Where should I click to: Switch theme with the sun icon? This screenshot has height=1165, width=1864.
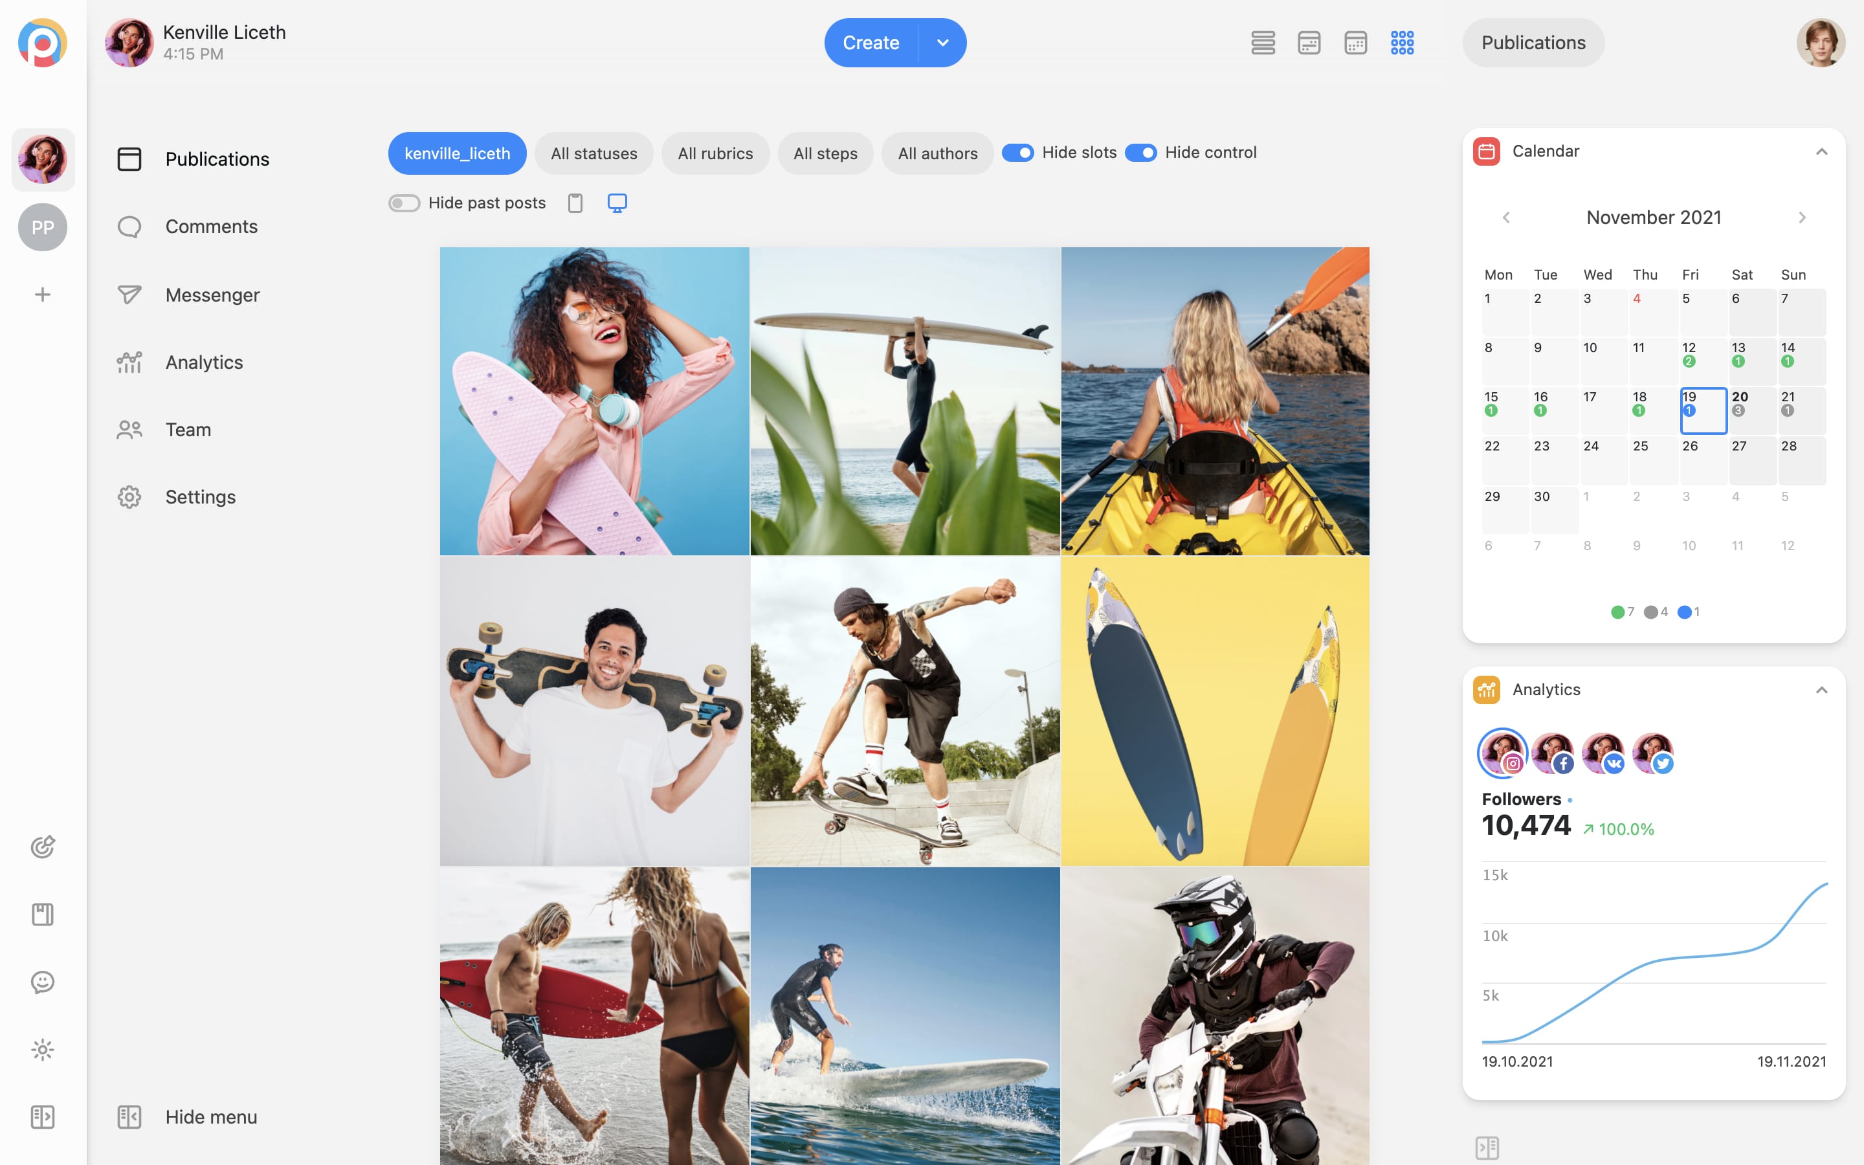[42, 1049]
